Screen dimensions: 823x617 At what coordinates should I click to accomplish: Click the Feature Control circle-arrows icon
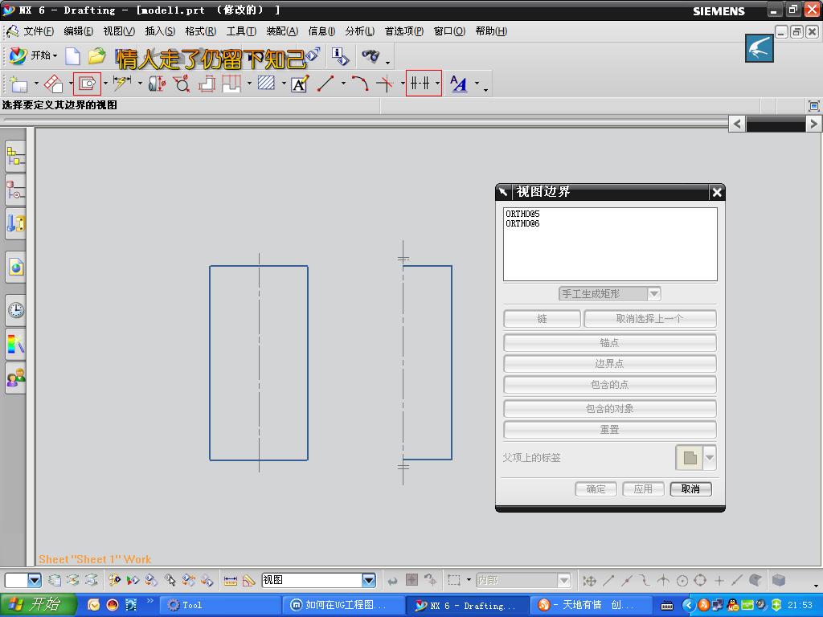[182, 84]
